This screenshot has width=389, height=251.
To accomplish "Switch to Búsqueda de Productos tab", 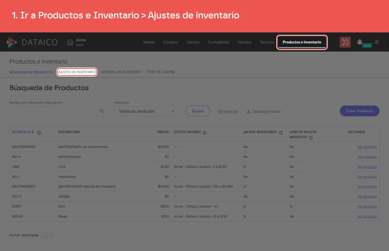I will pyautogui.click(x=31, y=72).
